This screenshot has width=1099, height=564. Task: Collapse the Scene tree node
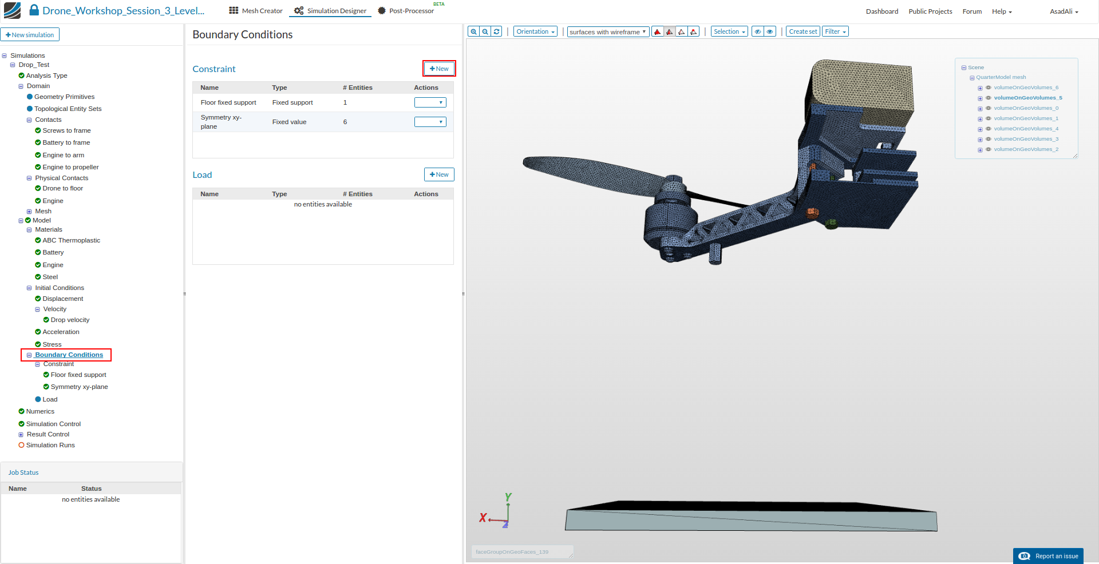(964, 67)
